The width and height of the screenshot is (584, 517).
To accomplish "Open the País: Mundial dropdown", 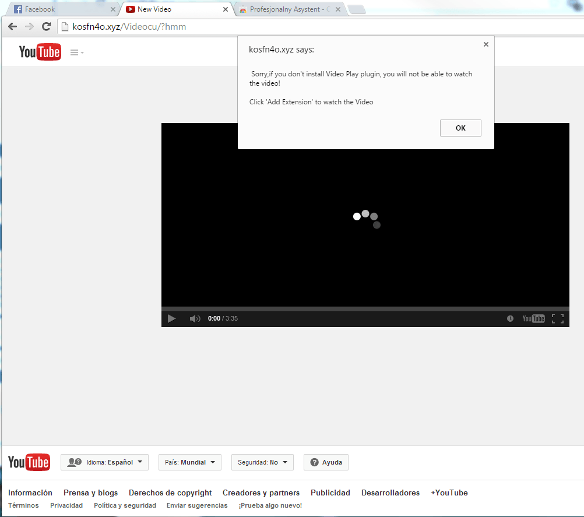I will pyautogui.click(x=190, y=462).
